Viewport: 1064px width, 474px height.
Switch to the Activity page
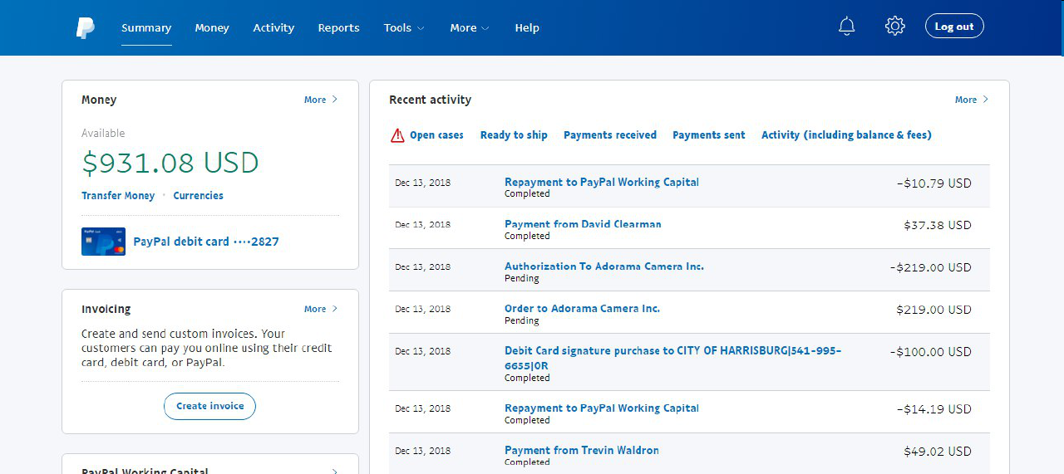(273, 27)
